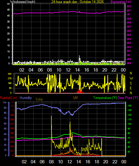Click the 30.1 value on barometer axis
The width and height of the screenshot is (139, 166).
[x=129, y=10]
